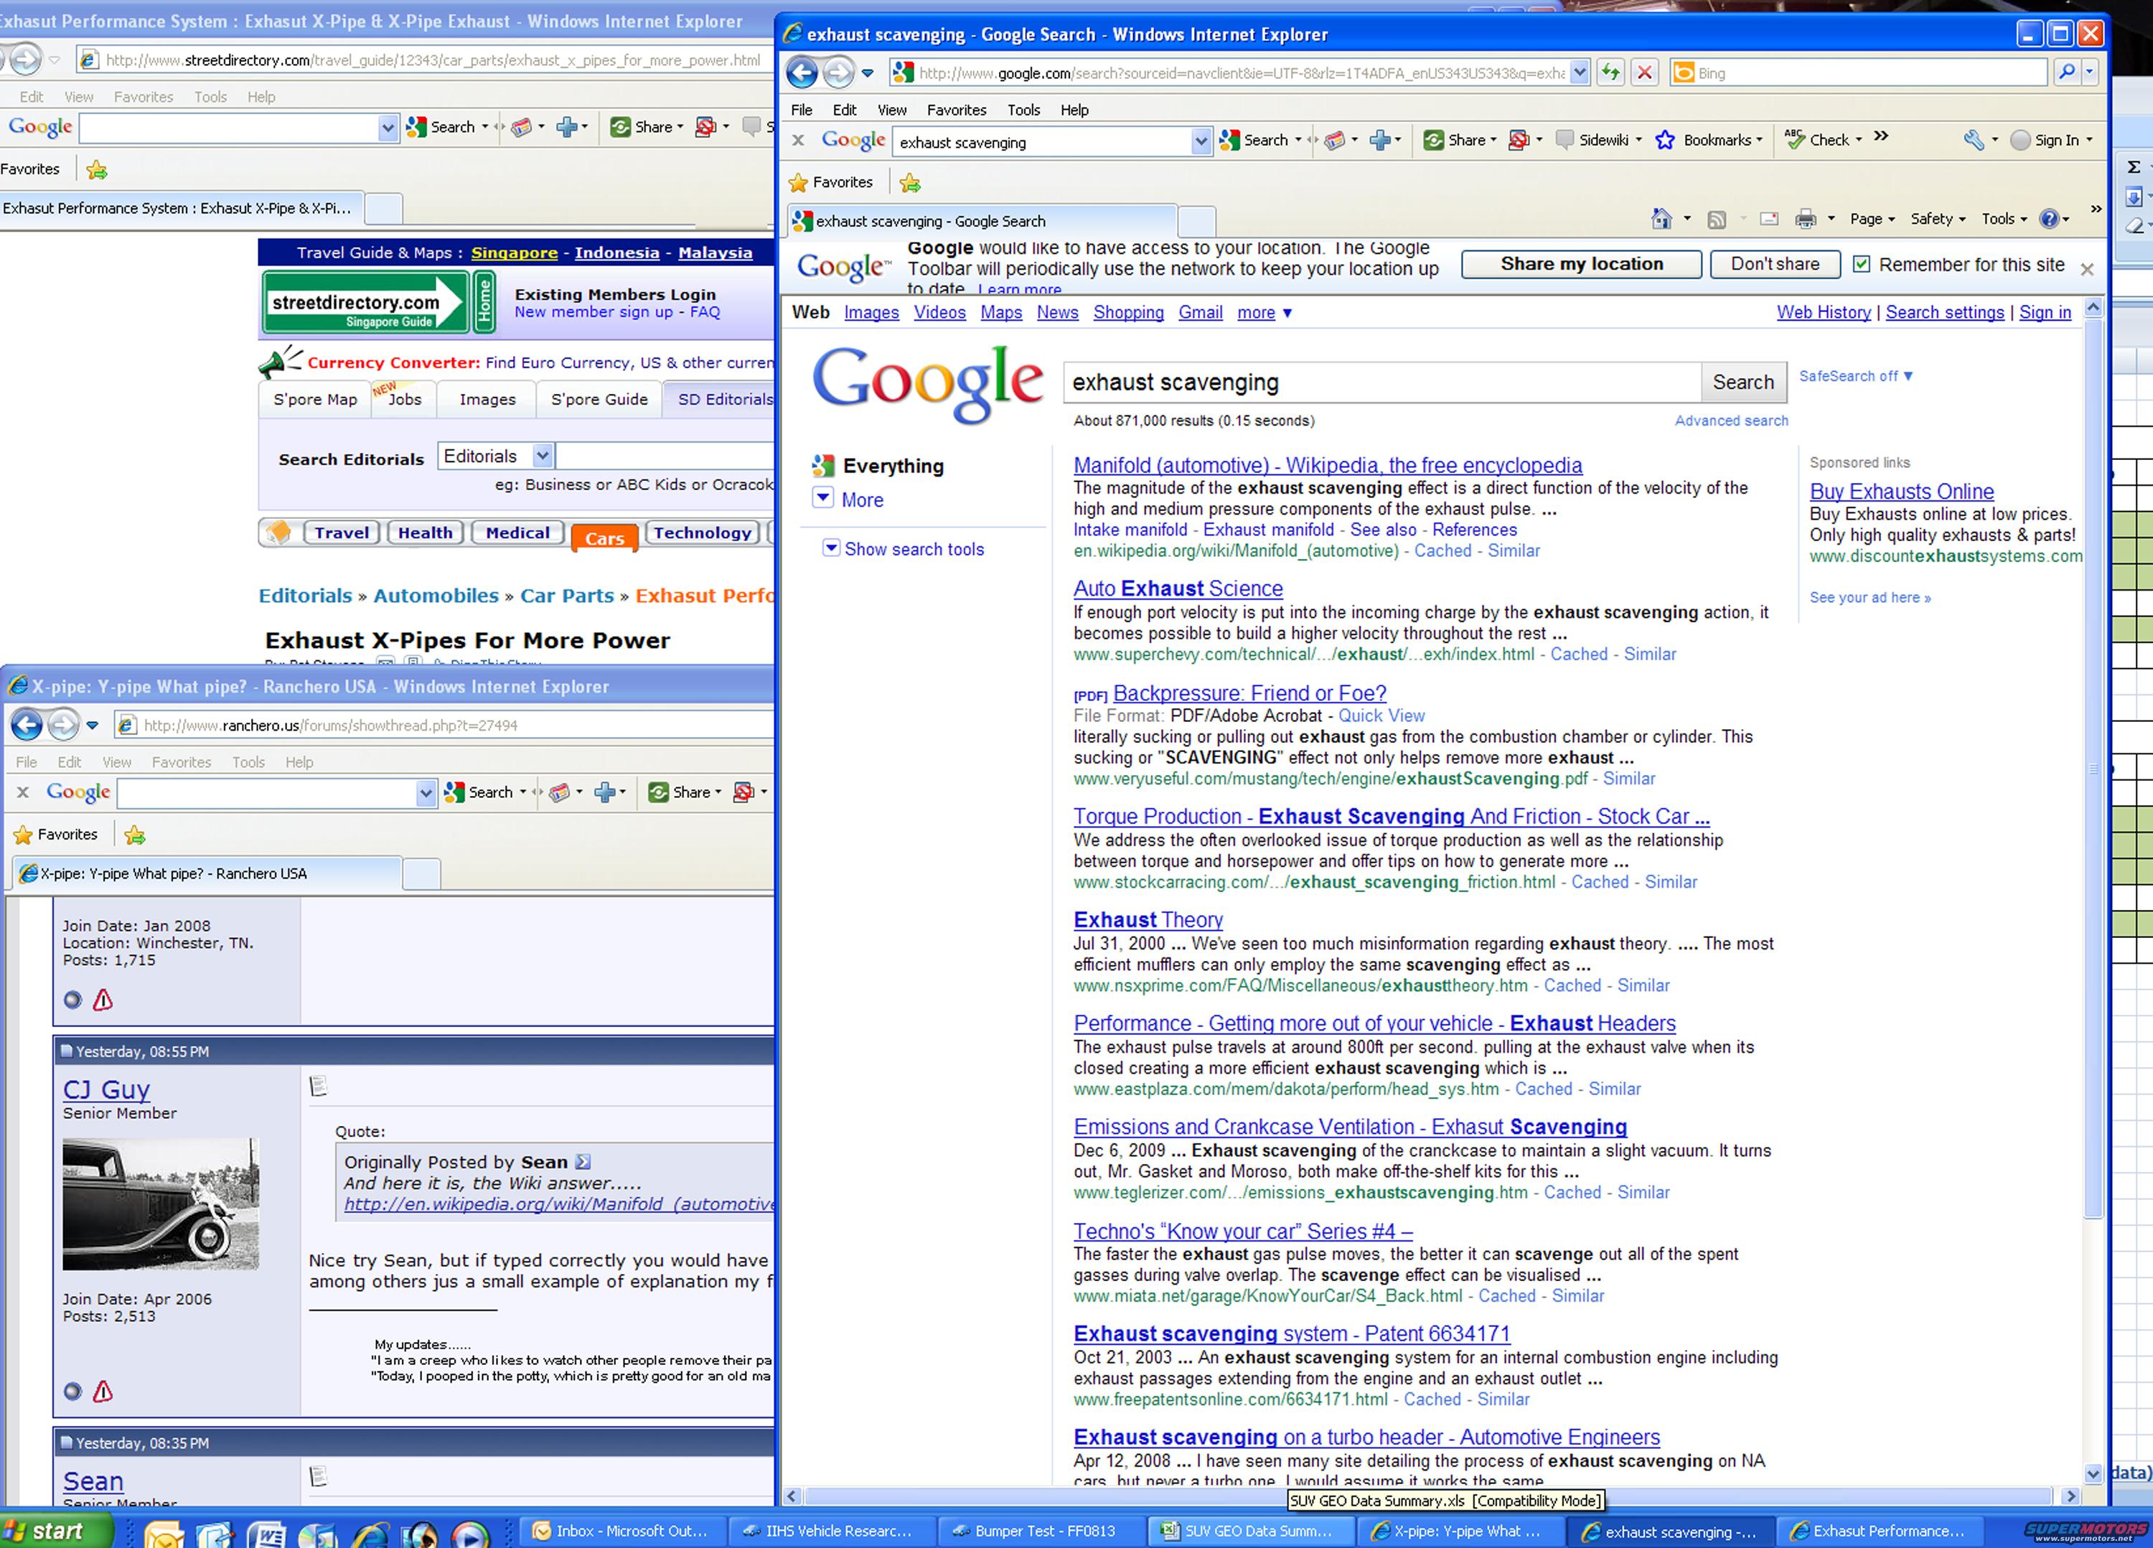Viewport: 2153px width, 1548px height.
Task: Open Google Toolbar wrench options icon
Action: (x=1974, y=141)
